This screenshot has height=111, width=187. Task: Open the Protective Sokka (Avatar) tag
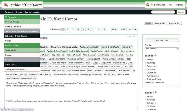pos(40,74)
